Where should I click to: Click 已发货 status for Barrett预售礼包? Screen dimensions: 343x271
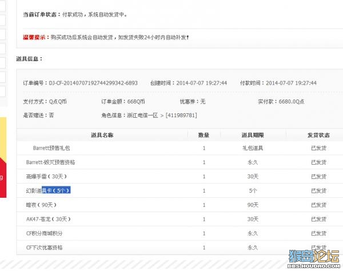point(319,148)
